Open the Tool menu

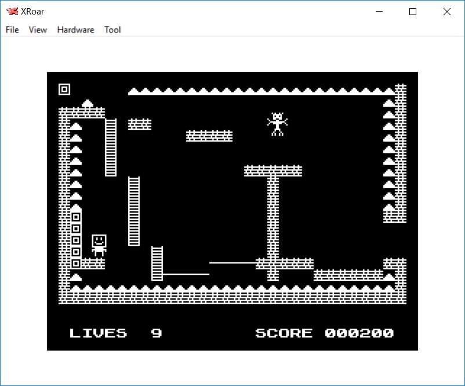[112, 30]
